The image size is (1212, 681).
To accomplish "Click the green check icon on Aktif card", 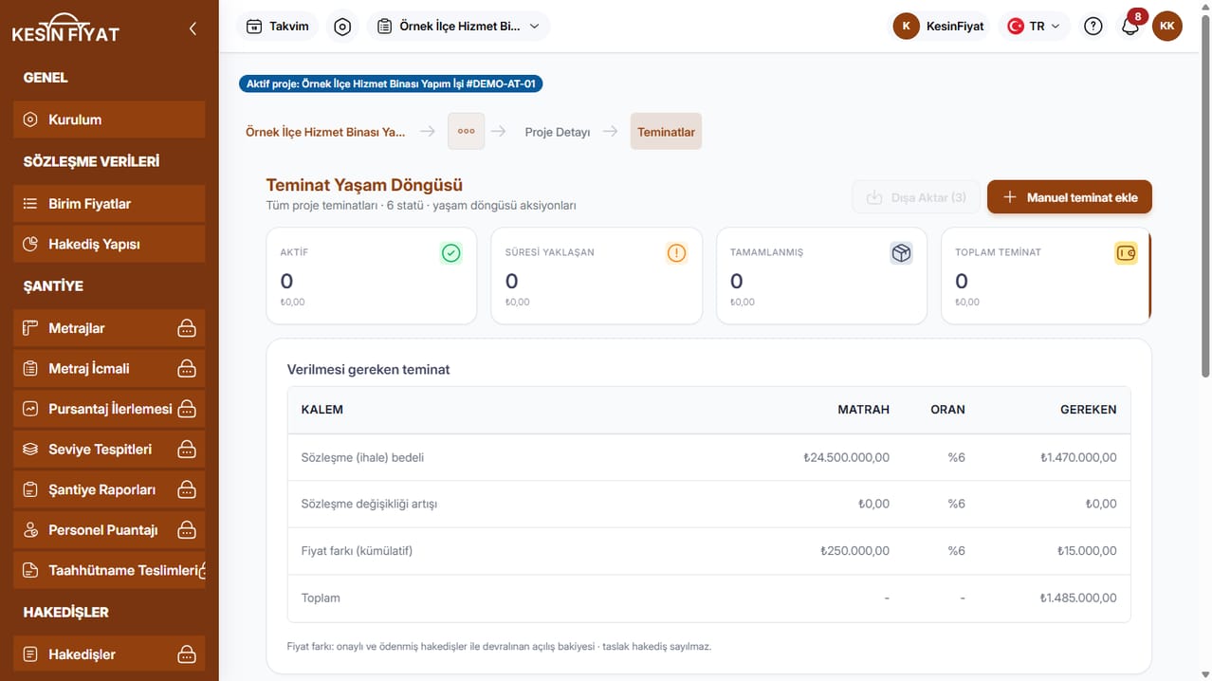I will click(x=451, y=253).
